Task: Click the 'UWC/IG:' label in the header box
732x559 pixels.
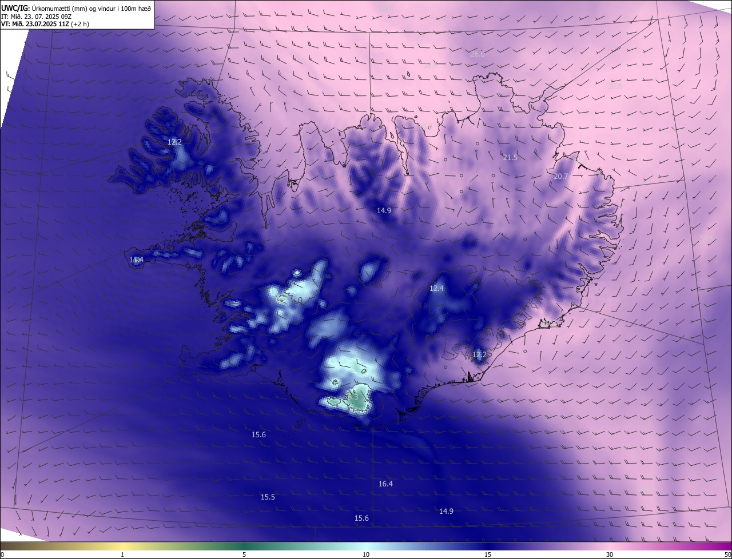Action: tap(15, 8)
